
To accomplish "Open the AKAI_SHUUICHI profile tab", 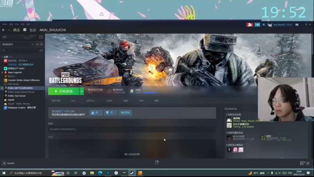I will (53, 30).
